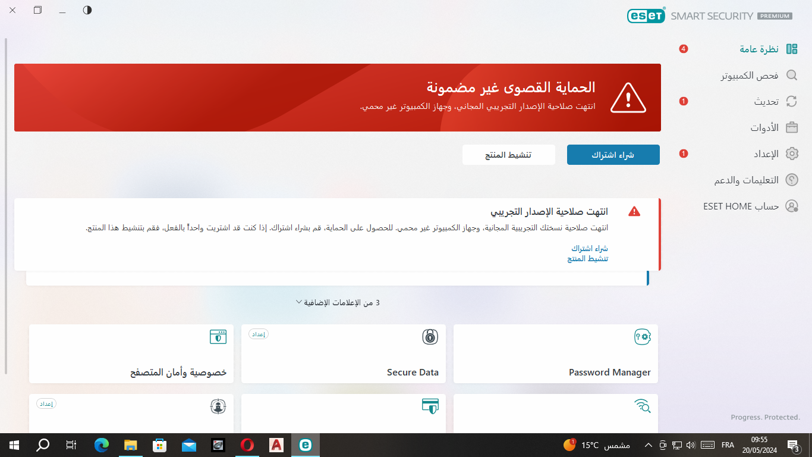
Task: Click the تنشيط المنتج link in the notification
Action: (x=588, y=258)
